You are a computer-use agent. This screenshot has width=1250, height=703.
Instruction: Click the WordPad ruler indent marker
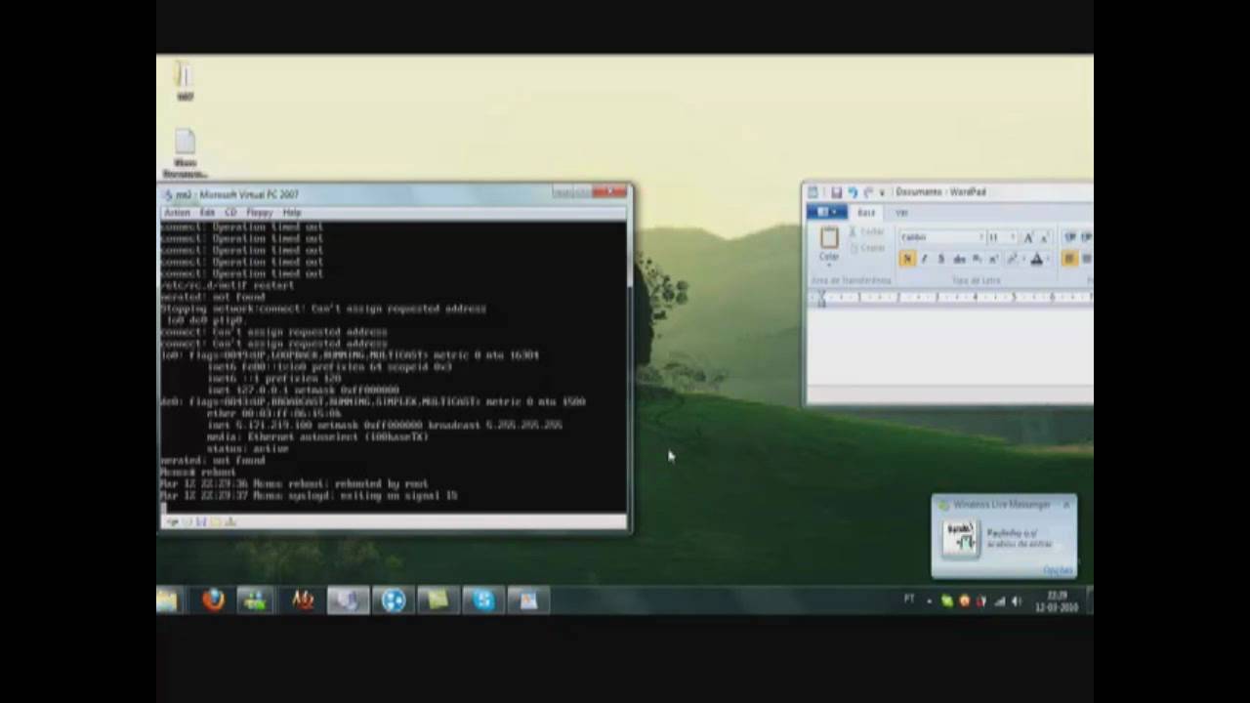tap(821, 299)
